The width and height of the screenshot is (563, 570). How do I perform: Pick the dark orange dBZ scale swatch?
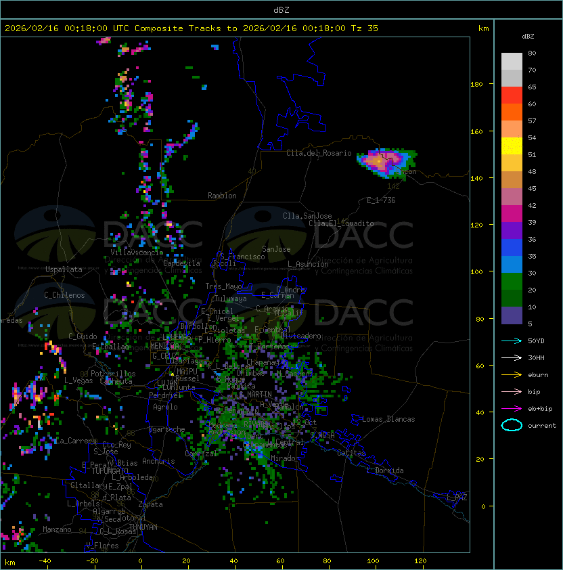512,112
